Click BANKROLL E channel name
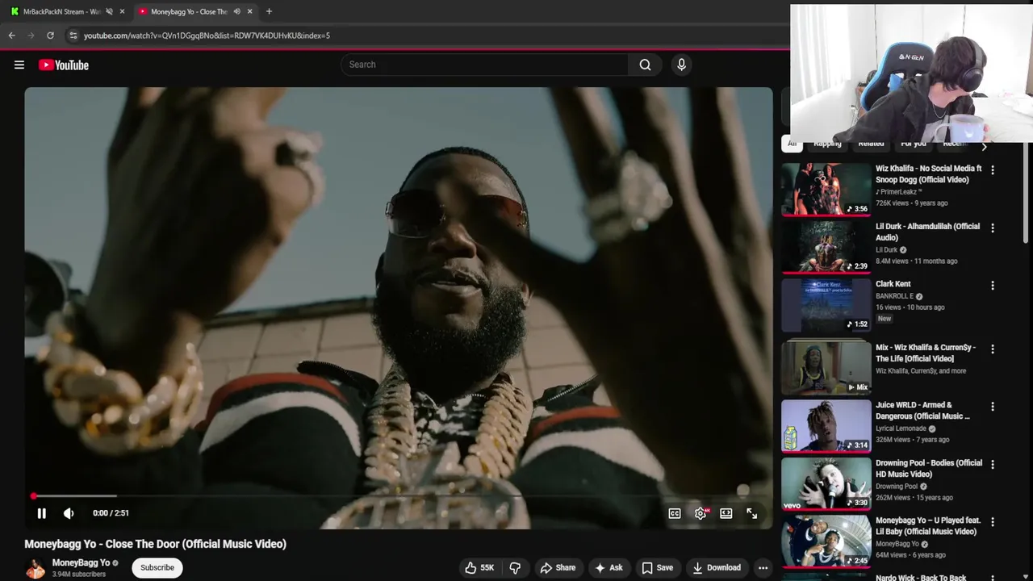Image resolution: width=1033 pixels, height=581 pixels. tap(895, 296)
